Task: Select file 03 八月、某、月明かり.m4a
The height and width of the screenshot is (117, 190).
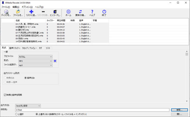Action: (x=27, y=24)
